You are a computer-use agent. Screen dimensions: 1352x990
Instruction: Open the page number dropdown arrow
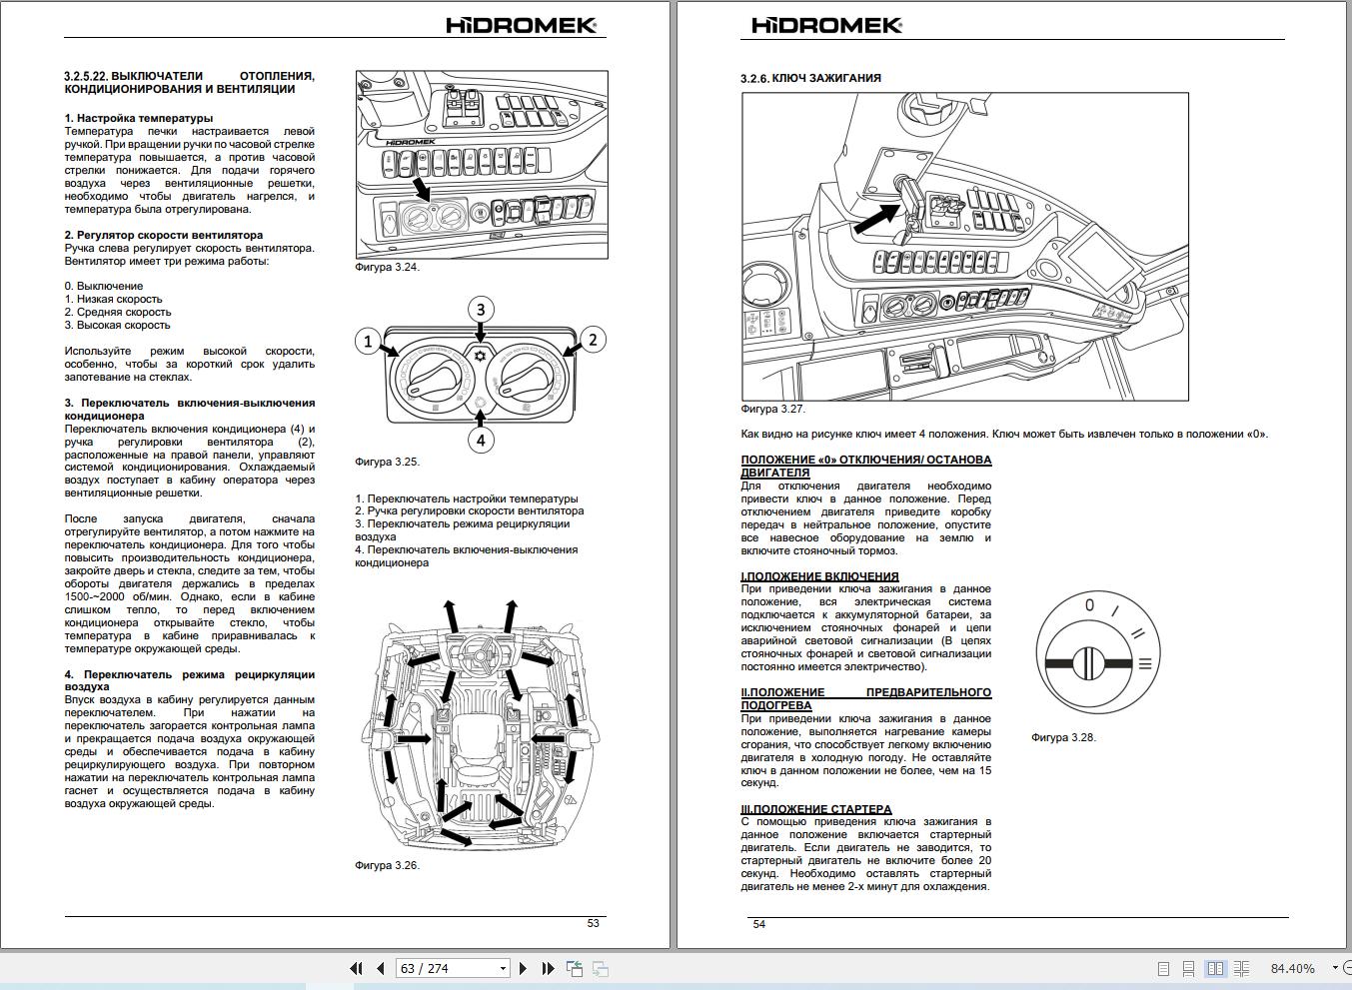[502, 968]
